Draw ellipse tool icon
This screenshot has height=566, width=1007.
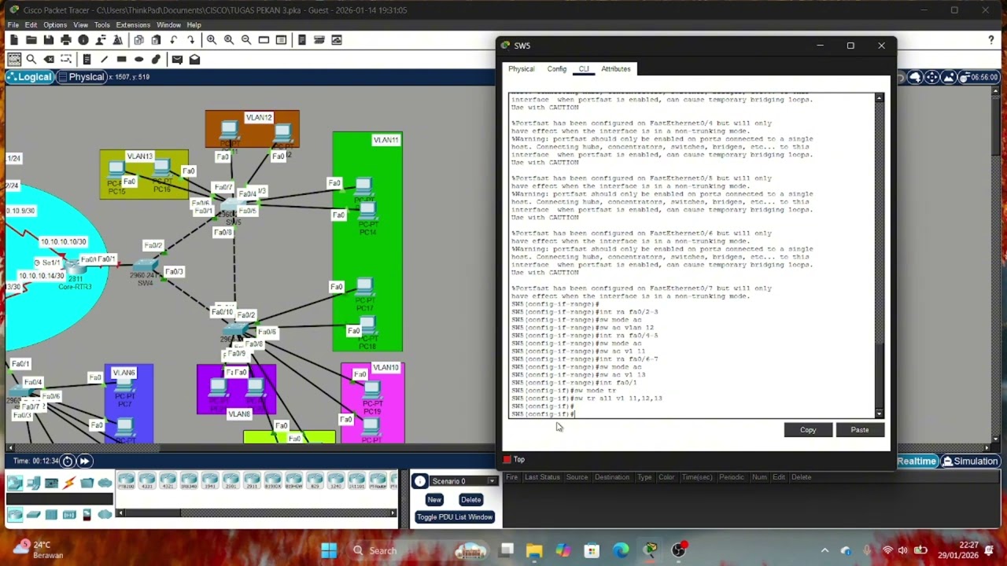[x=138, y=59]
